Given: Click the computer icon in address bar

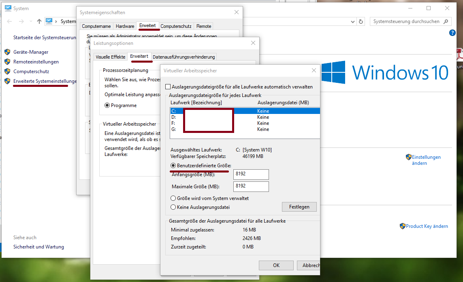Looking at the screenshot, I should pos(49,21).
